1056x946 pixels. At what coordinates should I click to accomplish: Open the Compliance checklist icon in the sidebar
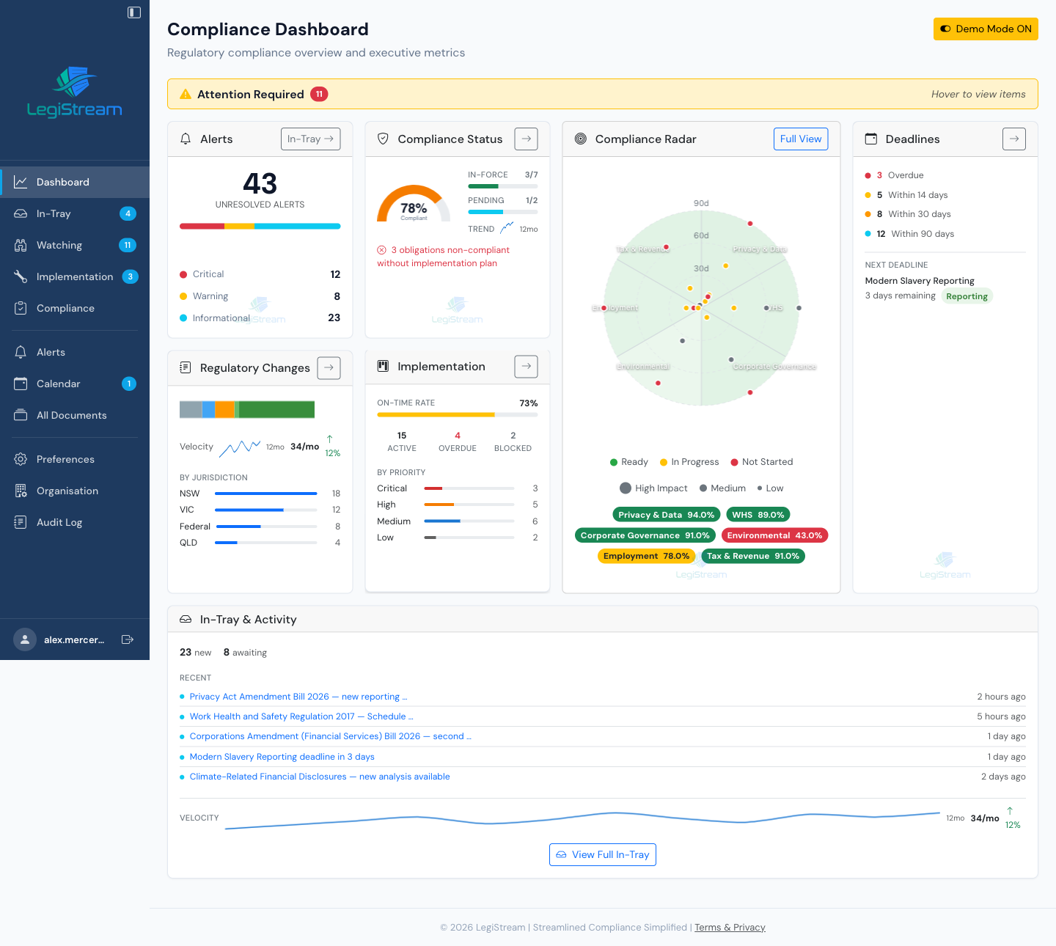(x=21, y=308)
